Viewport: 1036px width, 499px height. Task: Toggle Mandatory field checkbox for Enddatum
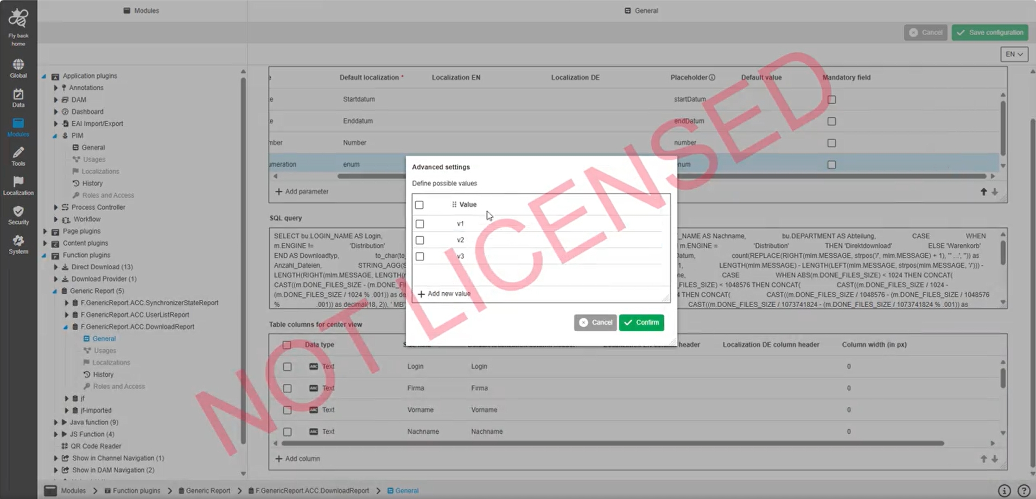pos(831,122)
